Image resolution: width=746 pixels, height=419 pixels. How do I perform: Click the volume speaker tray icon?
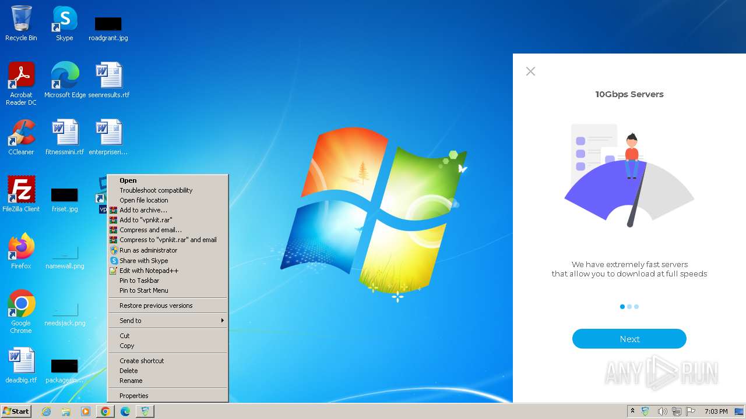pyautogui.click(x=662, y=411)
